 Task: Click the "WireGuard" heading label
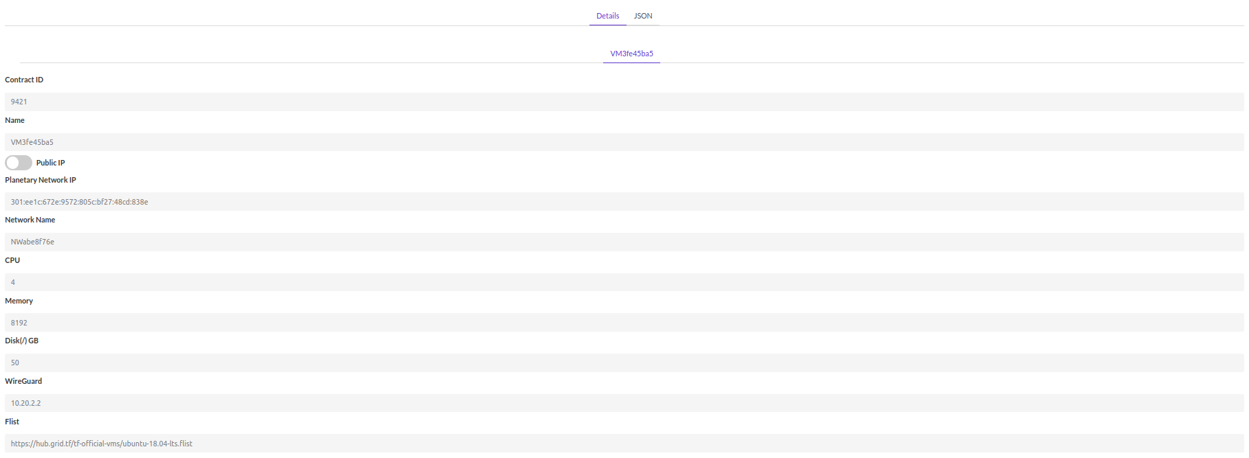(23, 381)
